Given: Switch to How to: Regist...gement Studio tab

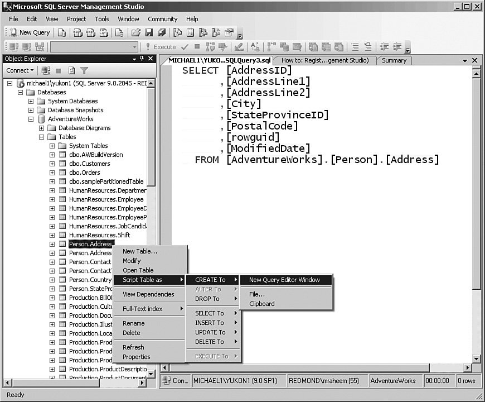Looking at the screenshot, I should pos(325,60).
